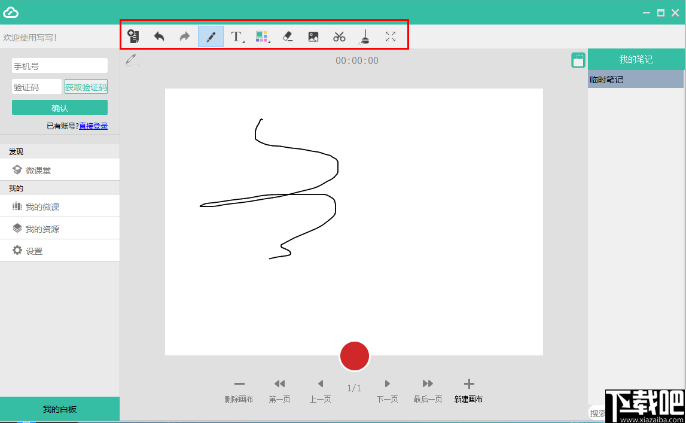Screen dimensions: 686x423
Task: Select the 临时笔记 note entry
Action: pos(636,79)
